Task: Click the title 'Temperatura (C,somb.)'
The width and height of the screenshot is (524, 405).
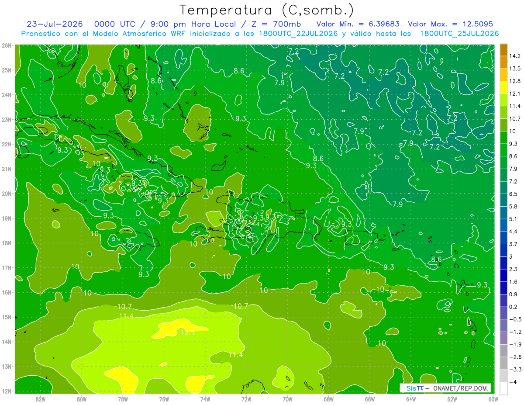Action: click(267, 10)
